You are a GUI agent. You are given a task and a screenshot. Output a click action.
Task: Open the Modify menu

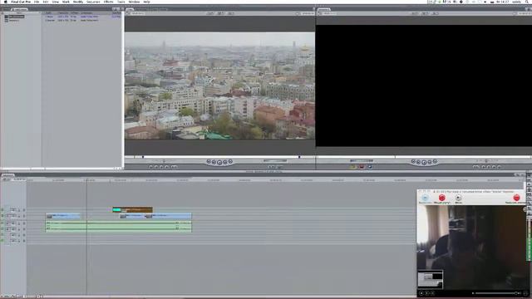click(x=78, y=2)
